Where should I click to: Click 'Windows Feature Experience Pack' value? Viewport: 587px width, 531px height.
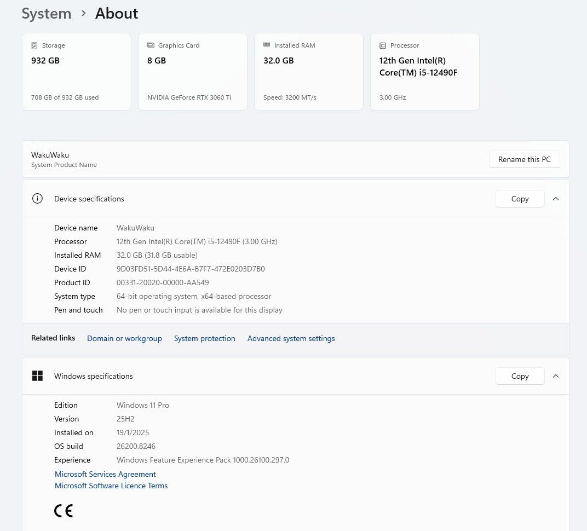point(203,460)
